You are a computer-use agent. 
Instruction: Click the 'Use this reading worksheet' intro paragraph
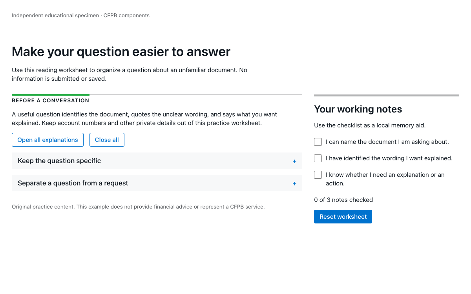(x=130, y=74)
